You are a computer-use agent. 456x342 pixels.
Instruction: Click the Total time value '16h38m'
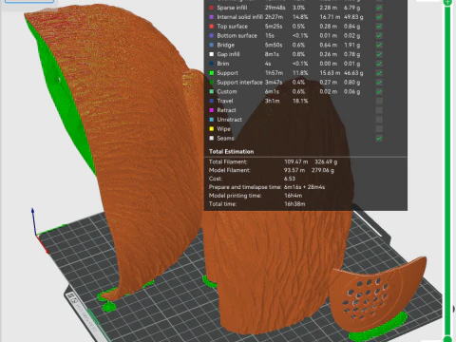294,204
